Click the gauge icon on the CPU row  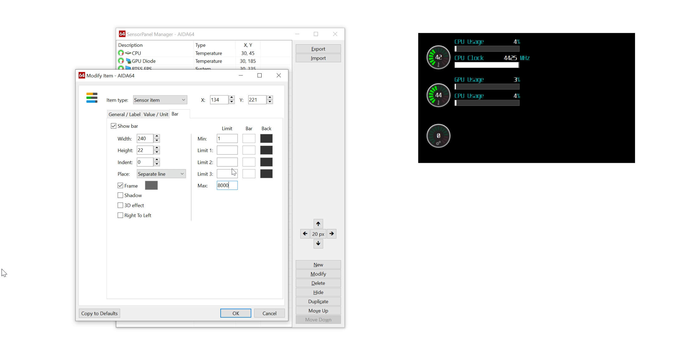tap(121, 53)
